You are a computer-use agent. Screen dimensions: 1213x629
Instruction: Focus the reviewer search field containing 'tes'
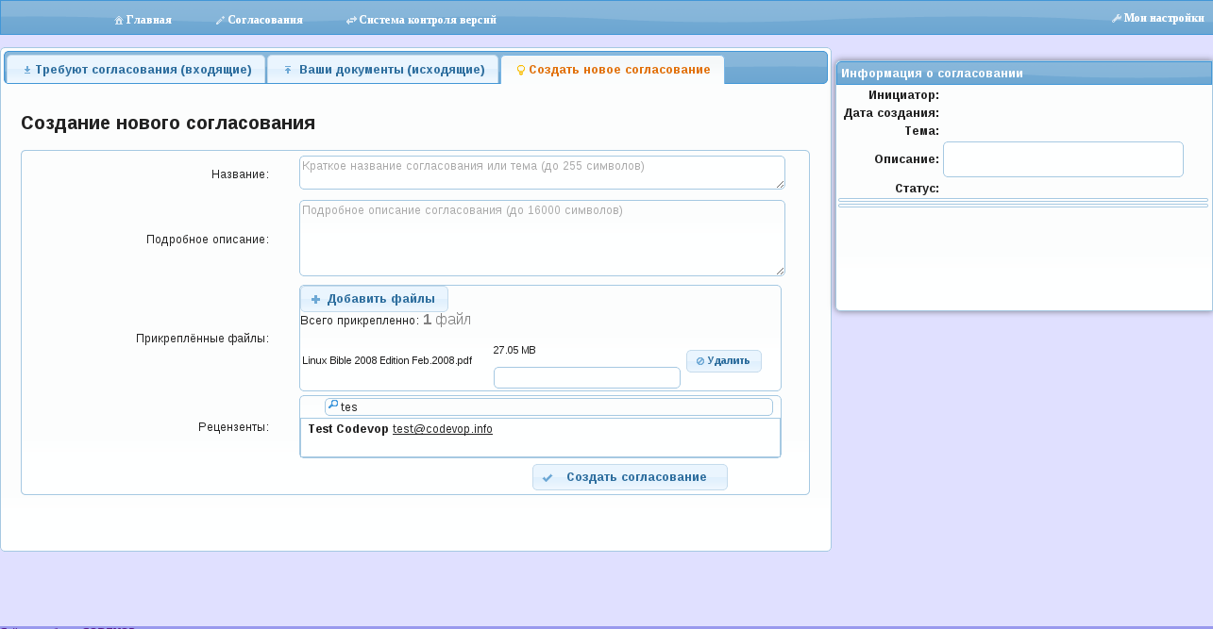tap(548, 406)
